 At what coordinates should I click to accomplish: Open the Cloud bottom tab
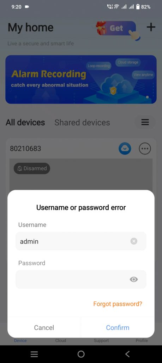coord(61,340)
